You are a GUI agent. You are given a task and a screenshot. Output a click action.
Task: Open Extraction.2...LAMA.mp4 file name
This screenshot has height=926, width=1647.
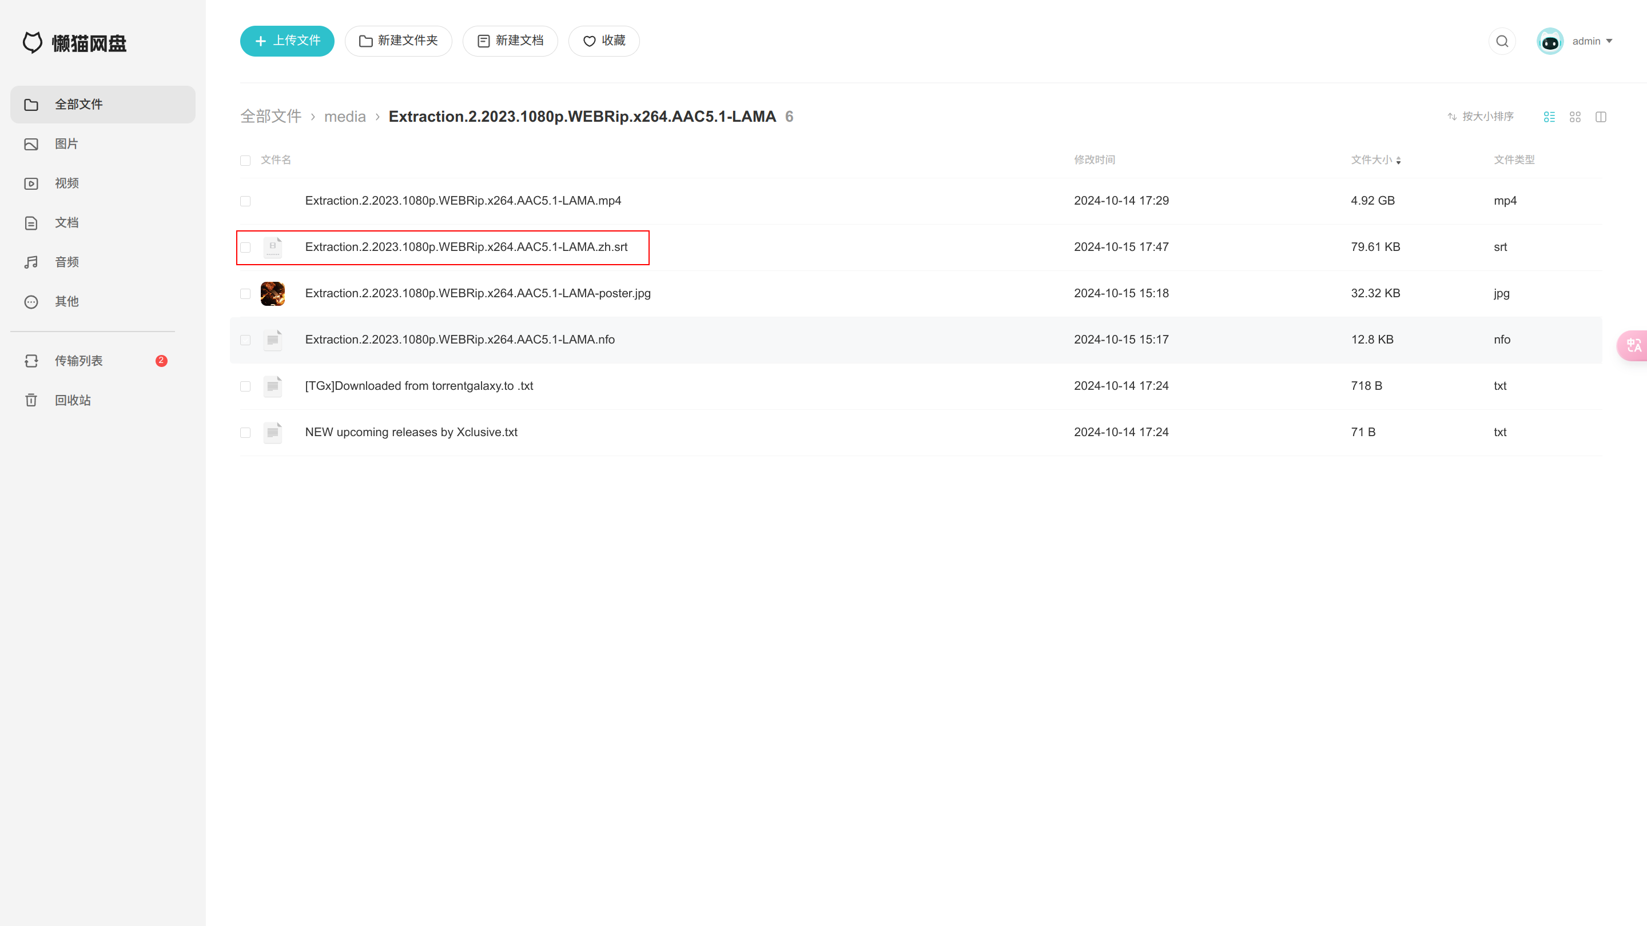(x=463, y=201)
